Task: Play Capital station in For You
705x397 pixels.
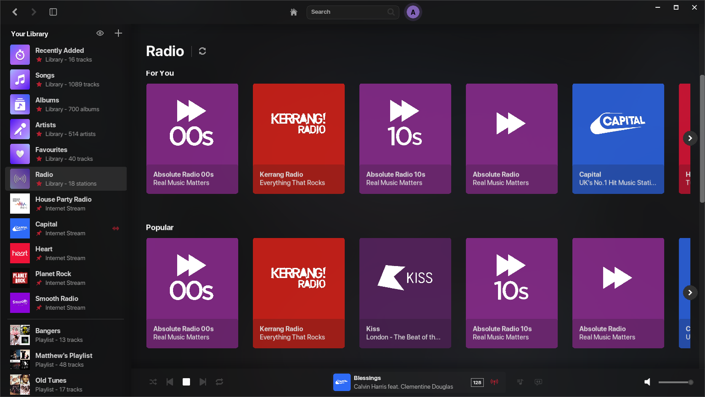Action: [618, 139]
